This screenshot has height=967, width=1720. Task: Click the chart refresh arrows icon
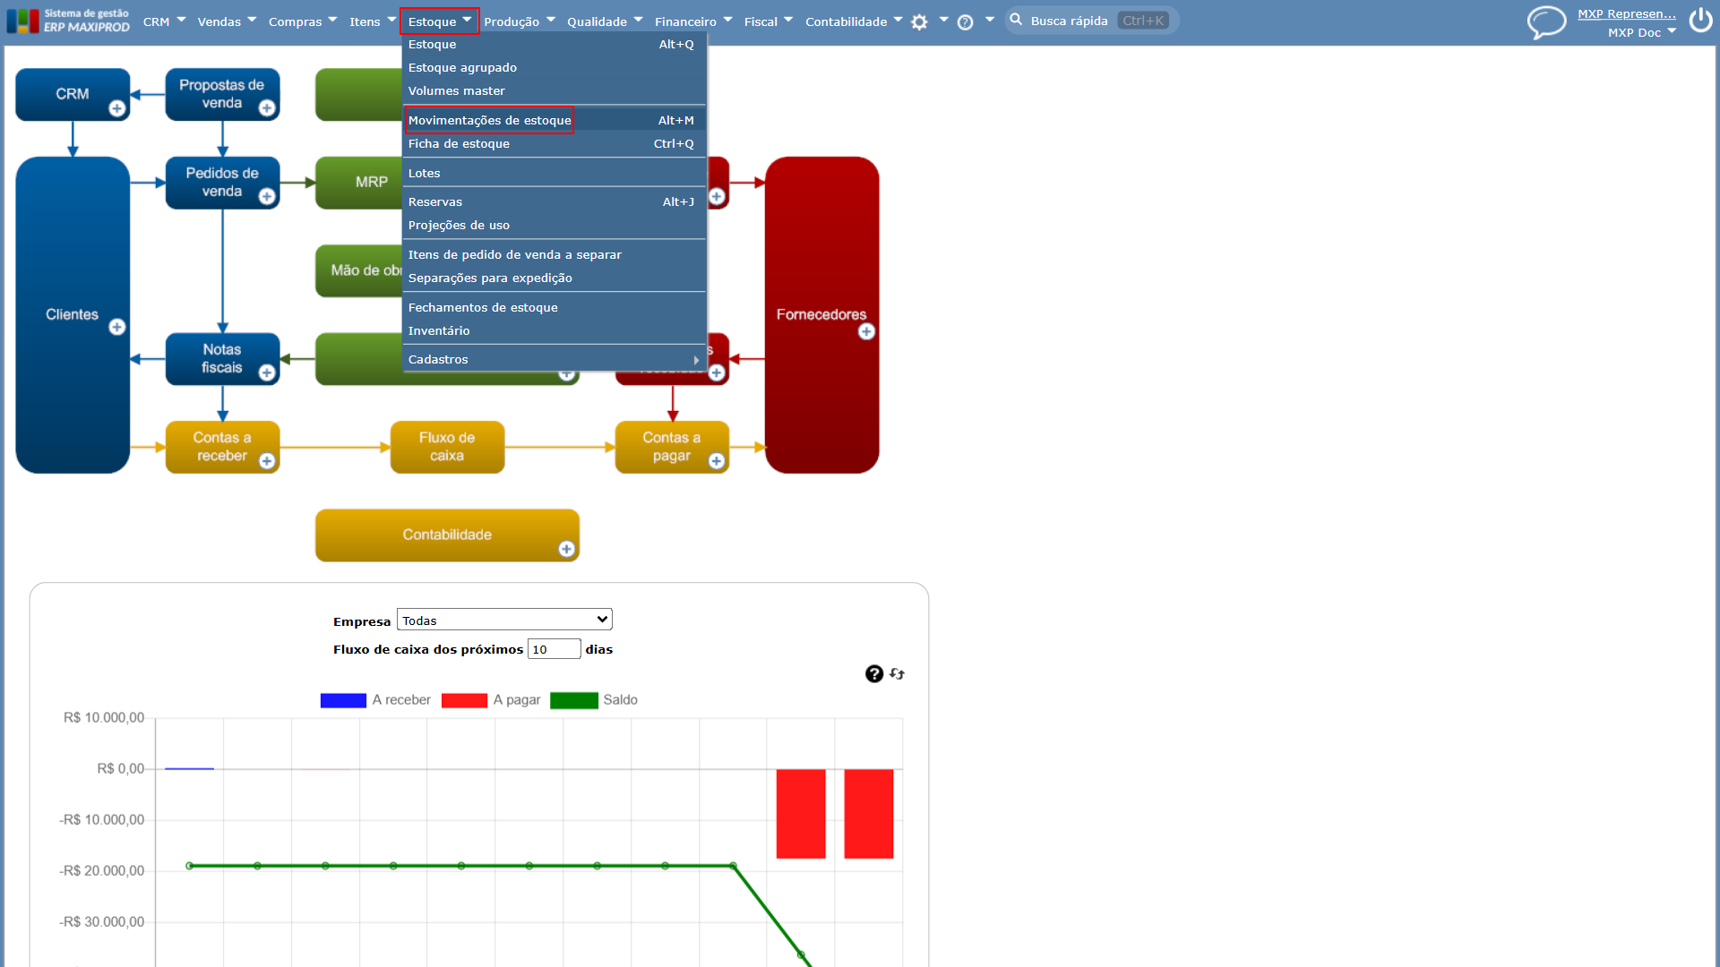click(897, 674)
